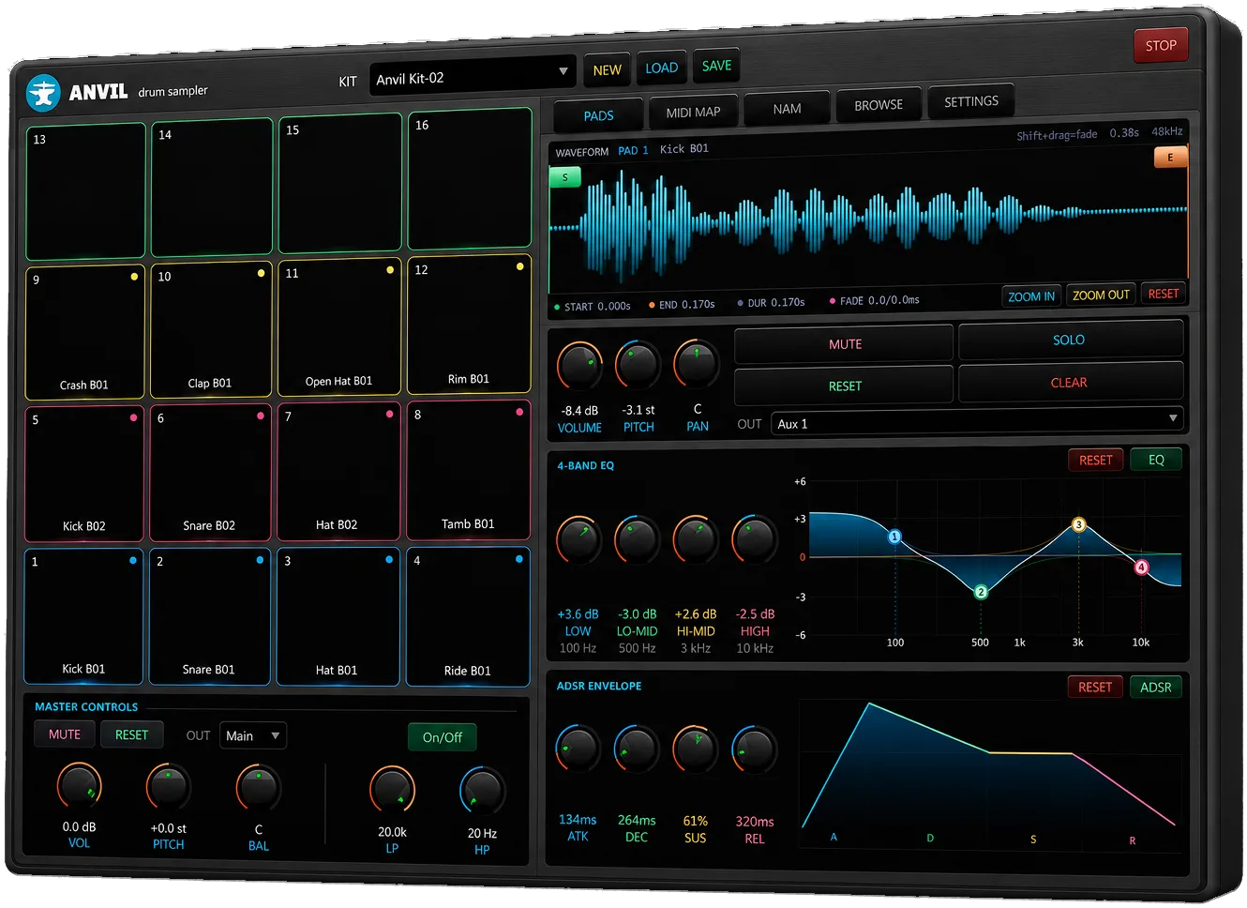Toggle pad MUTE button

(844, 344)
